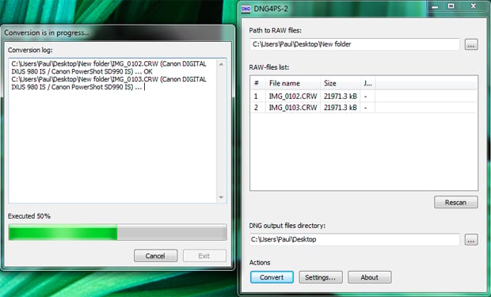Click the # column header
The image size is (491, 297).
tap(258, 83)
